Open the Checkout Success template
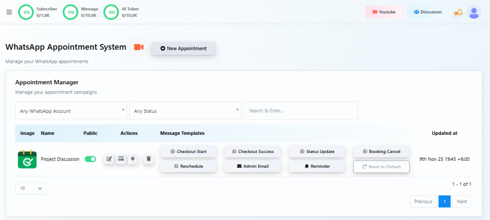490x220 pixels. (253, 152)
